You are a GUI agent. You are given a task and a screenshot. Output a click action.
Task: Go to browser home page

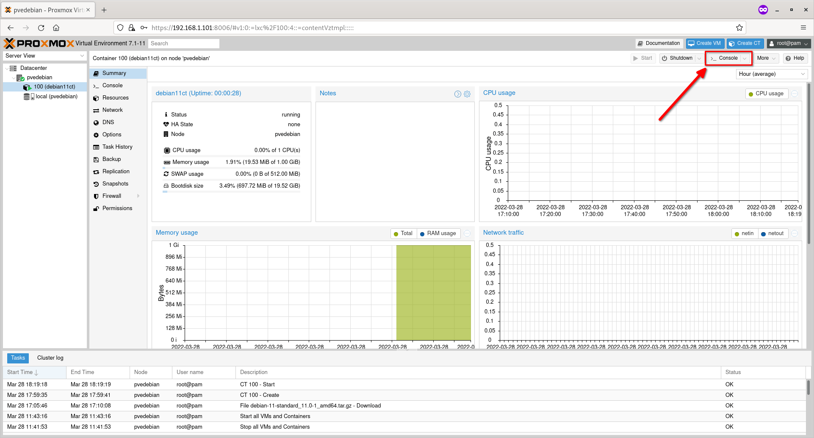[x=56, y=28]
